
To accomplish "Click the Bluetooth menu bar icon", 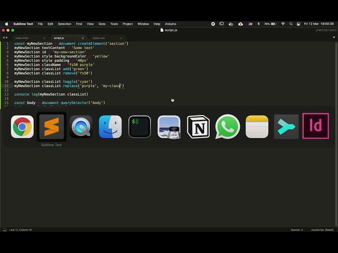I will 259,24.
